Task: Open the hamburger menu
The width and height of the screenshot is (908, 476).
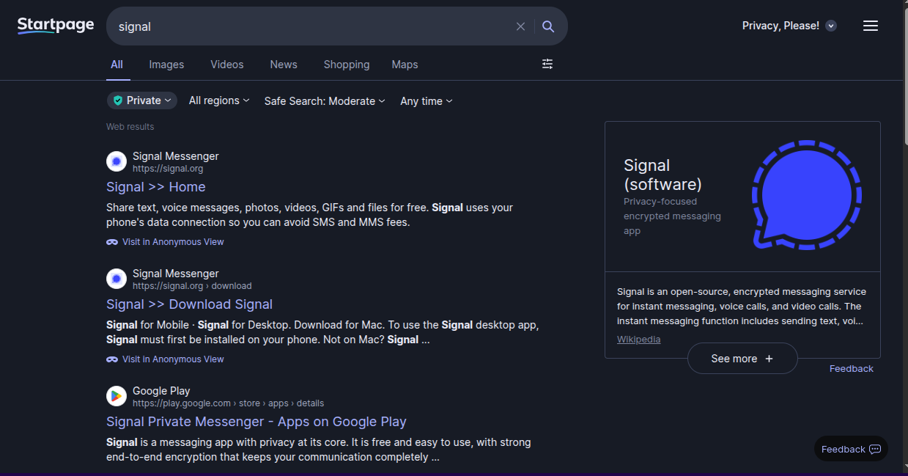Action: [x=870, y=26]
